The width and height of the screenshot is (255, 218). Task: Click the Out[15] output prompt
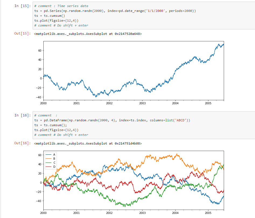click(x=22, y=33)
